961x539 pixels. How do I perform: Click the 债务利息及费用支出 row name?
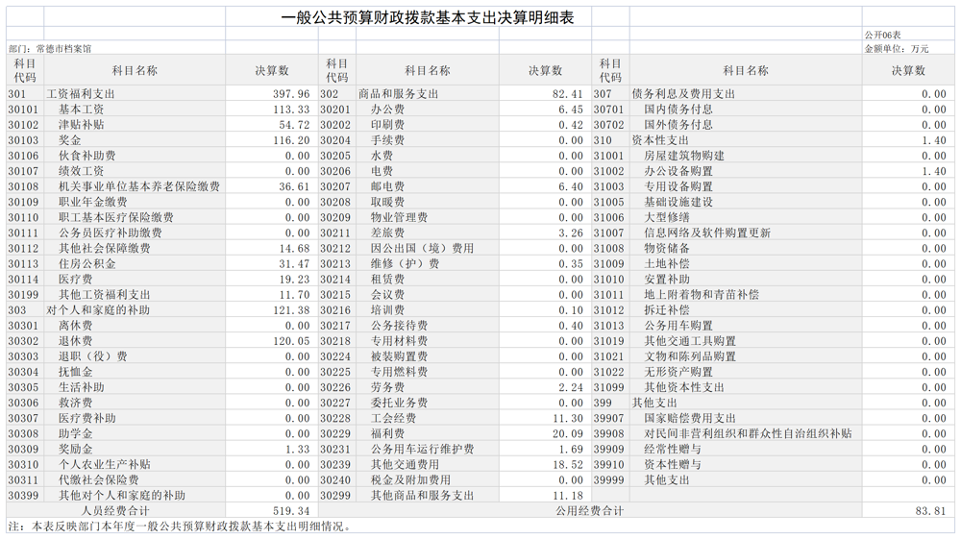coord(683,94)
